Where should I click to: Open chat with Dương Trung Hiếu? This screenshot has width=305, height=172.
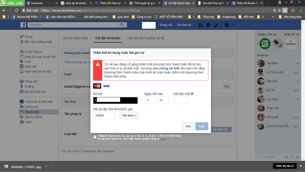click(x=278, y=126)
